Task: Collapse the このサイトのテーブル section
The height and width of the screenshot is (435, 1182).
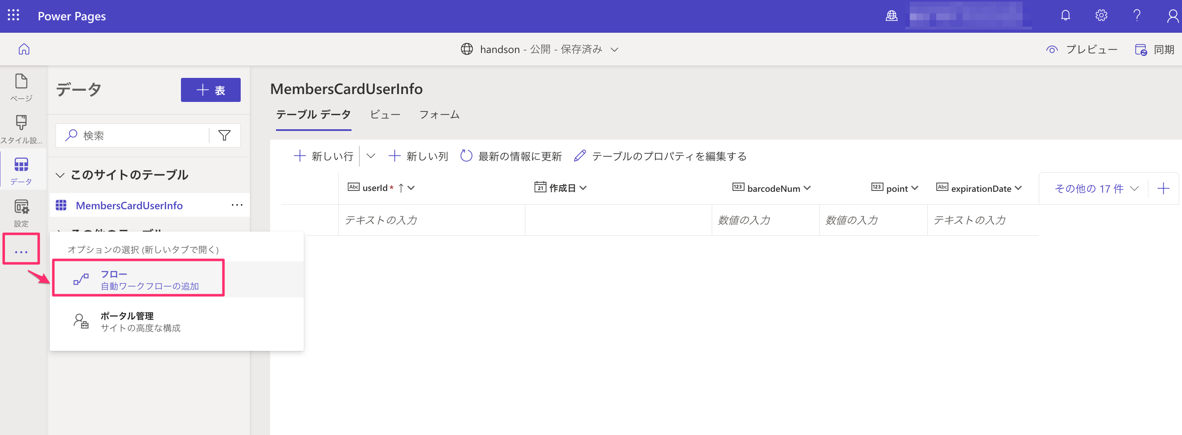Action: click(60, 175)
